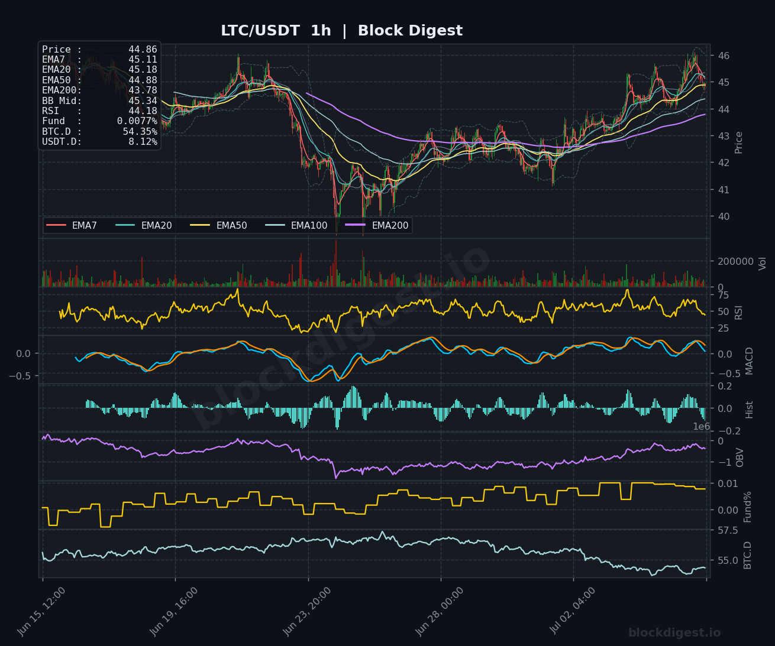Click the Jun 28, 00:00 time label
Screen dimensions: 775x646
coord(440,611)
